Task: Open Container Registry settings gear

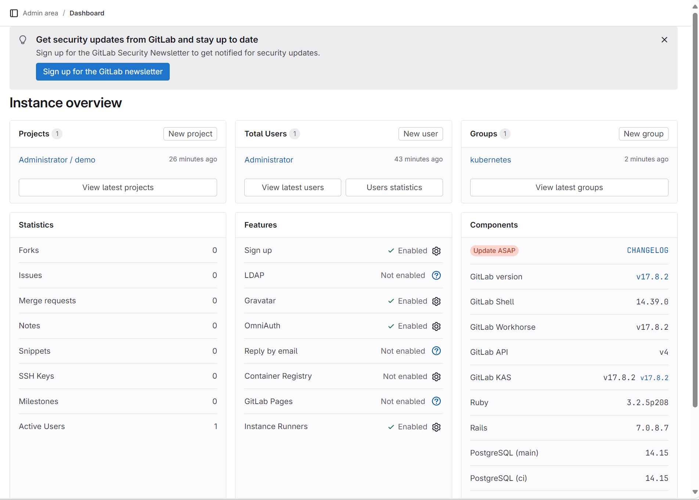Action: point(436,376)
